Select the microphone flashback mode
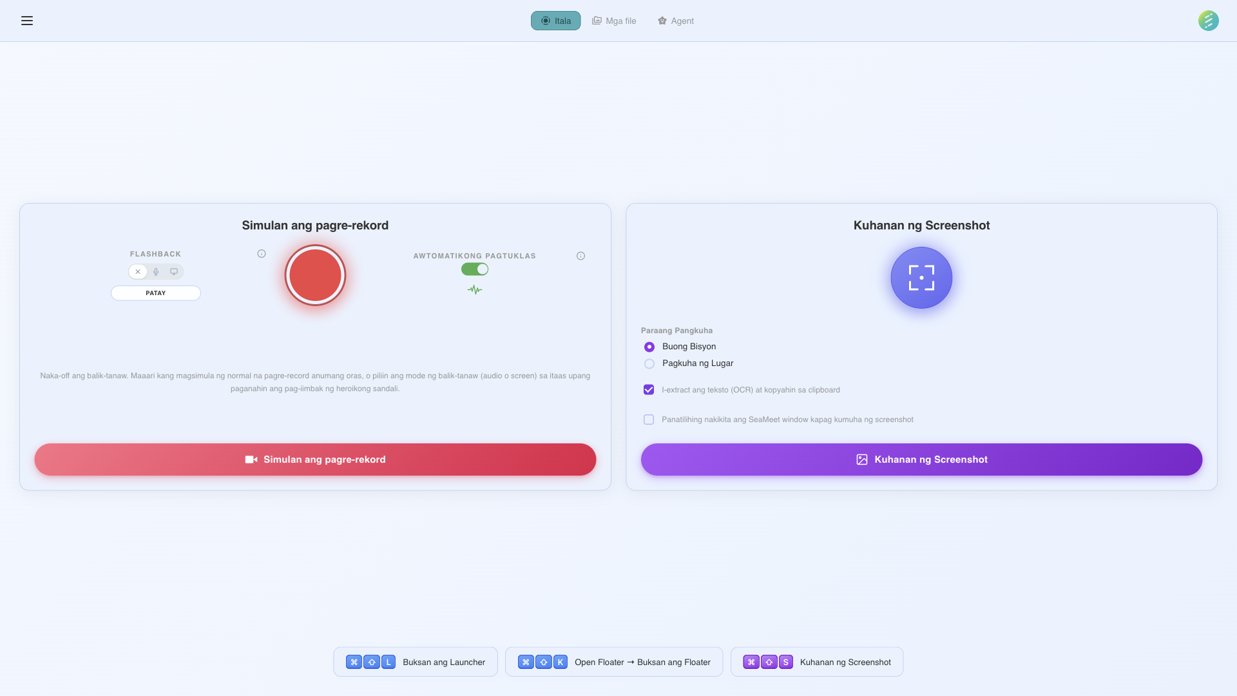This screenshot has width=1237, height=696. click(x=156, y=271)
